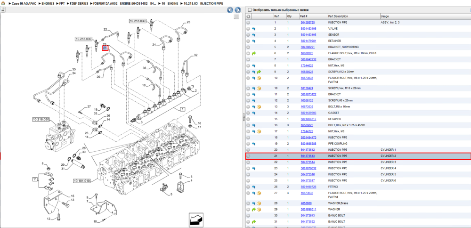Open part number link 504373513
The width and height of the screenshot is (471, 228).
point(308,156)
